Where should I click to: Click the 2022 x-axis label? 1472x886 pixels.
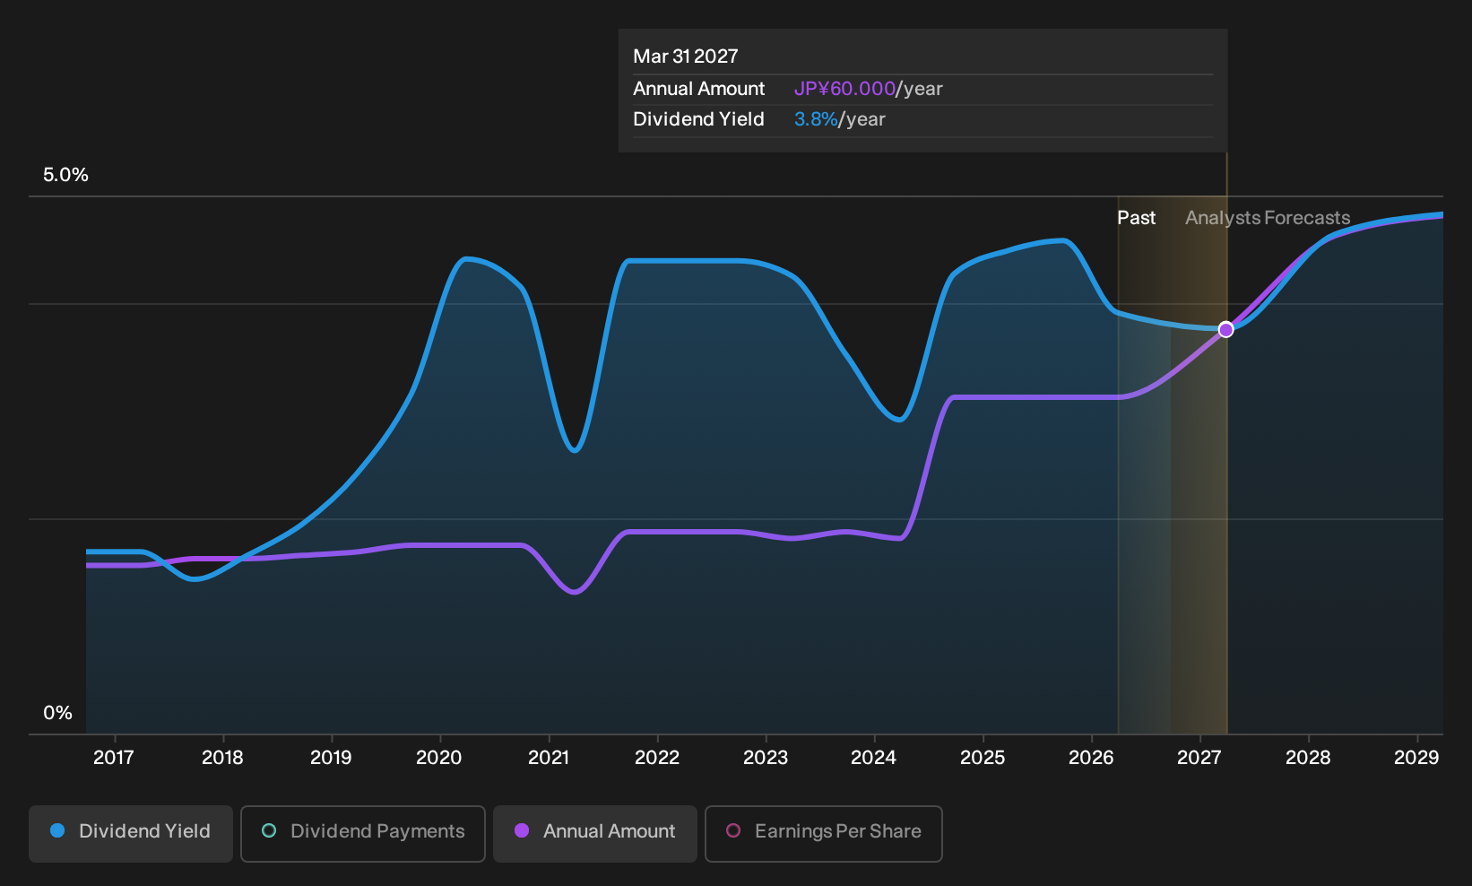[657, 758]
